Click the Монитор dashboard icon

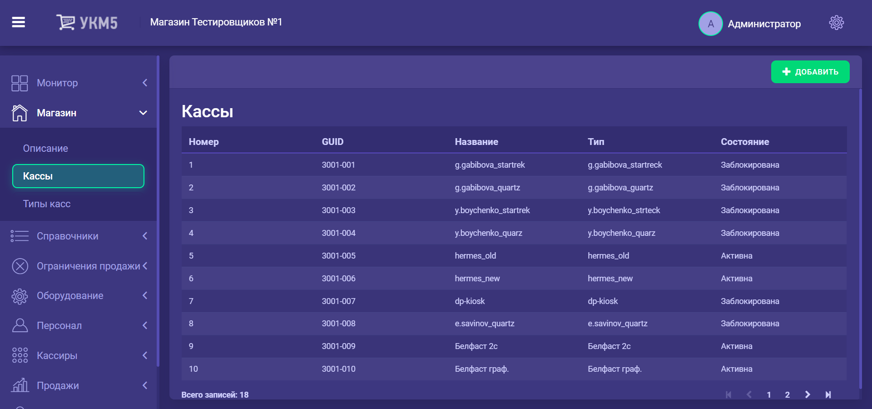pyautogui.click(x=20, y=83)
